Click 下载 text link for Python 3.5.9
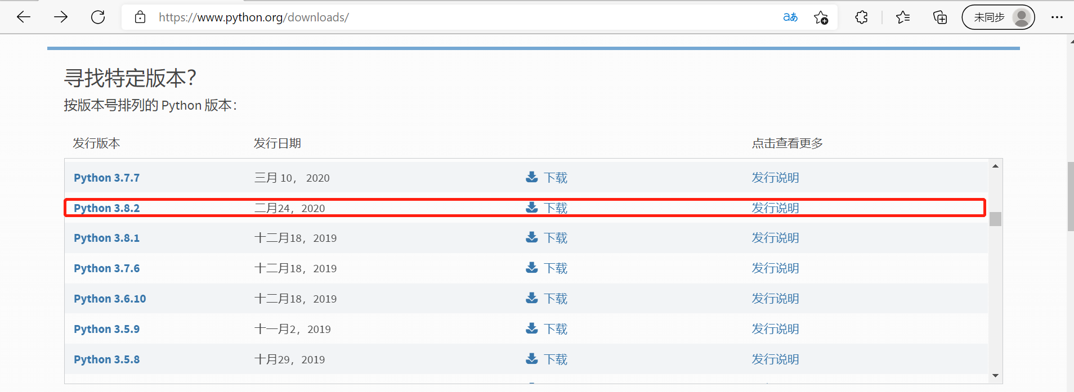1074x392 pixels. point(556,329)
